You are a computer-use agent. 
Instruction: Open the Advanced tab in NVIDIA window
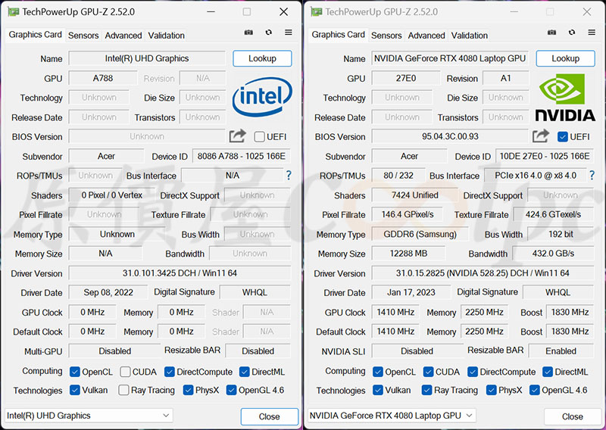(x=426, y=36)
